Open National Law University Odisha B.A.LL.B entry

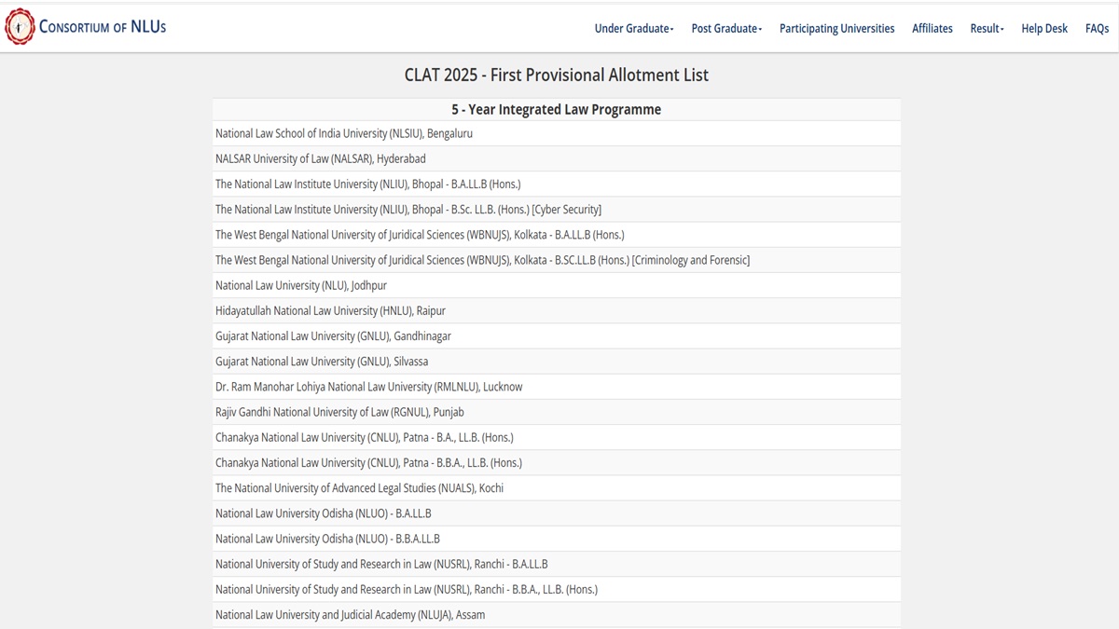322,513
